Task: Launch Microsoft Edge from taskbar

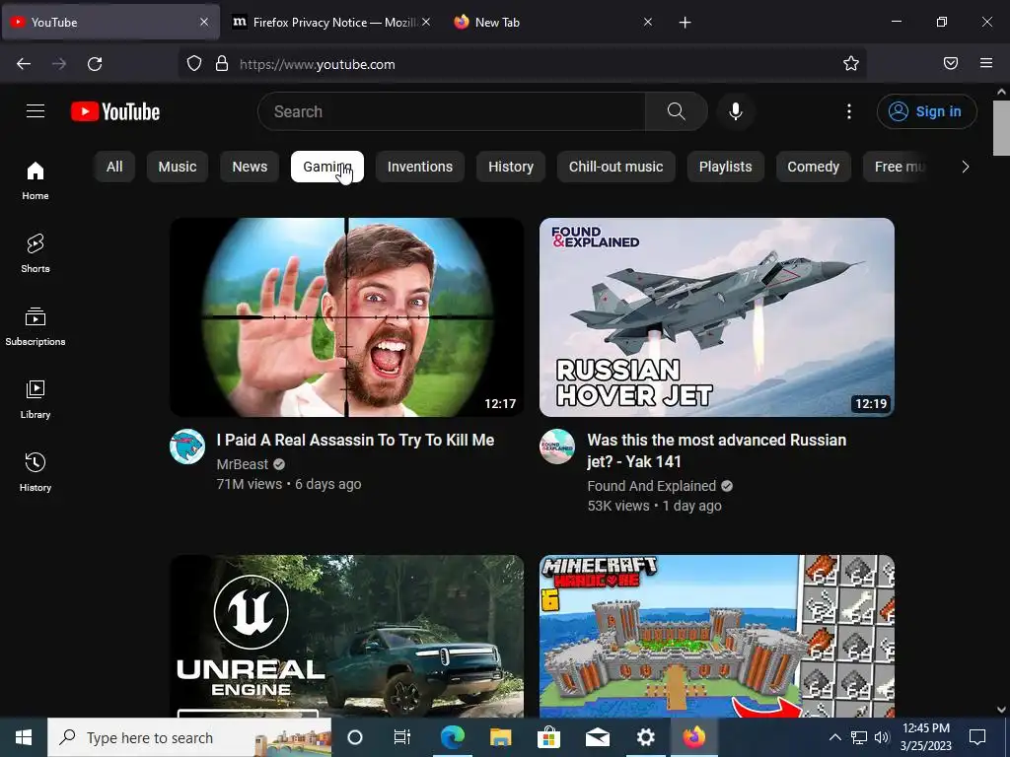Action: [452, 737]
